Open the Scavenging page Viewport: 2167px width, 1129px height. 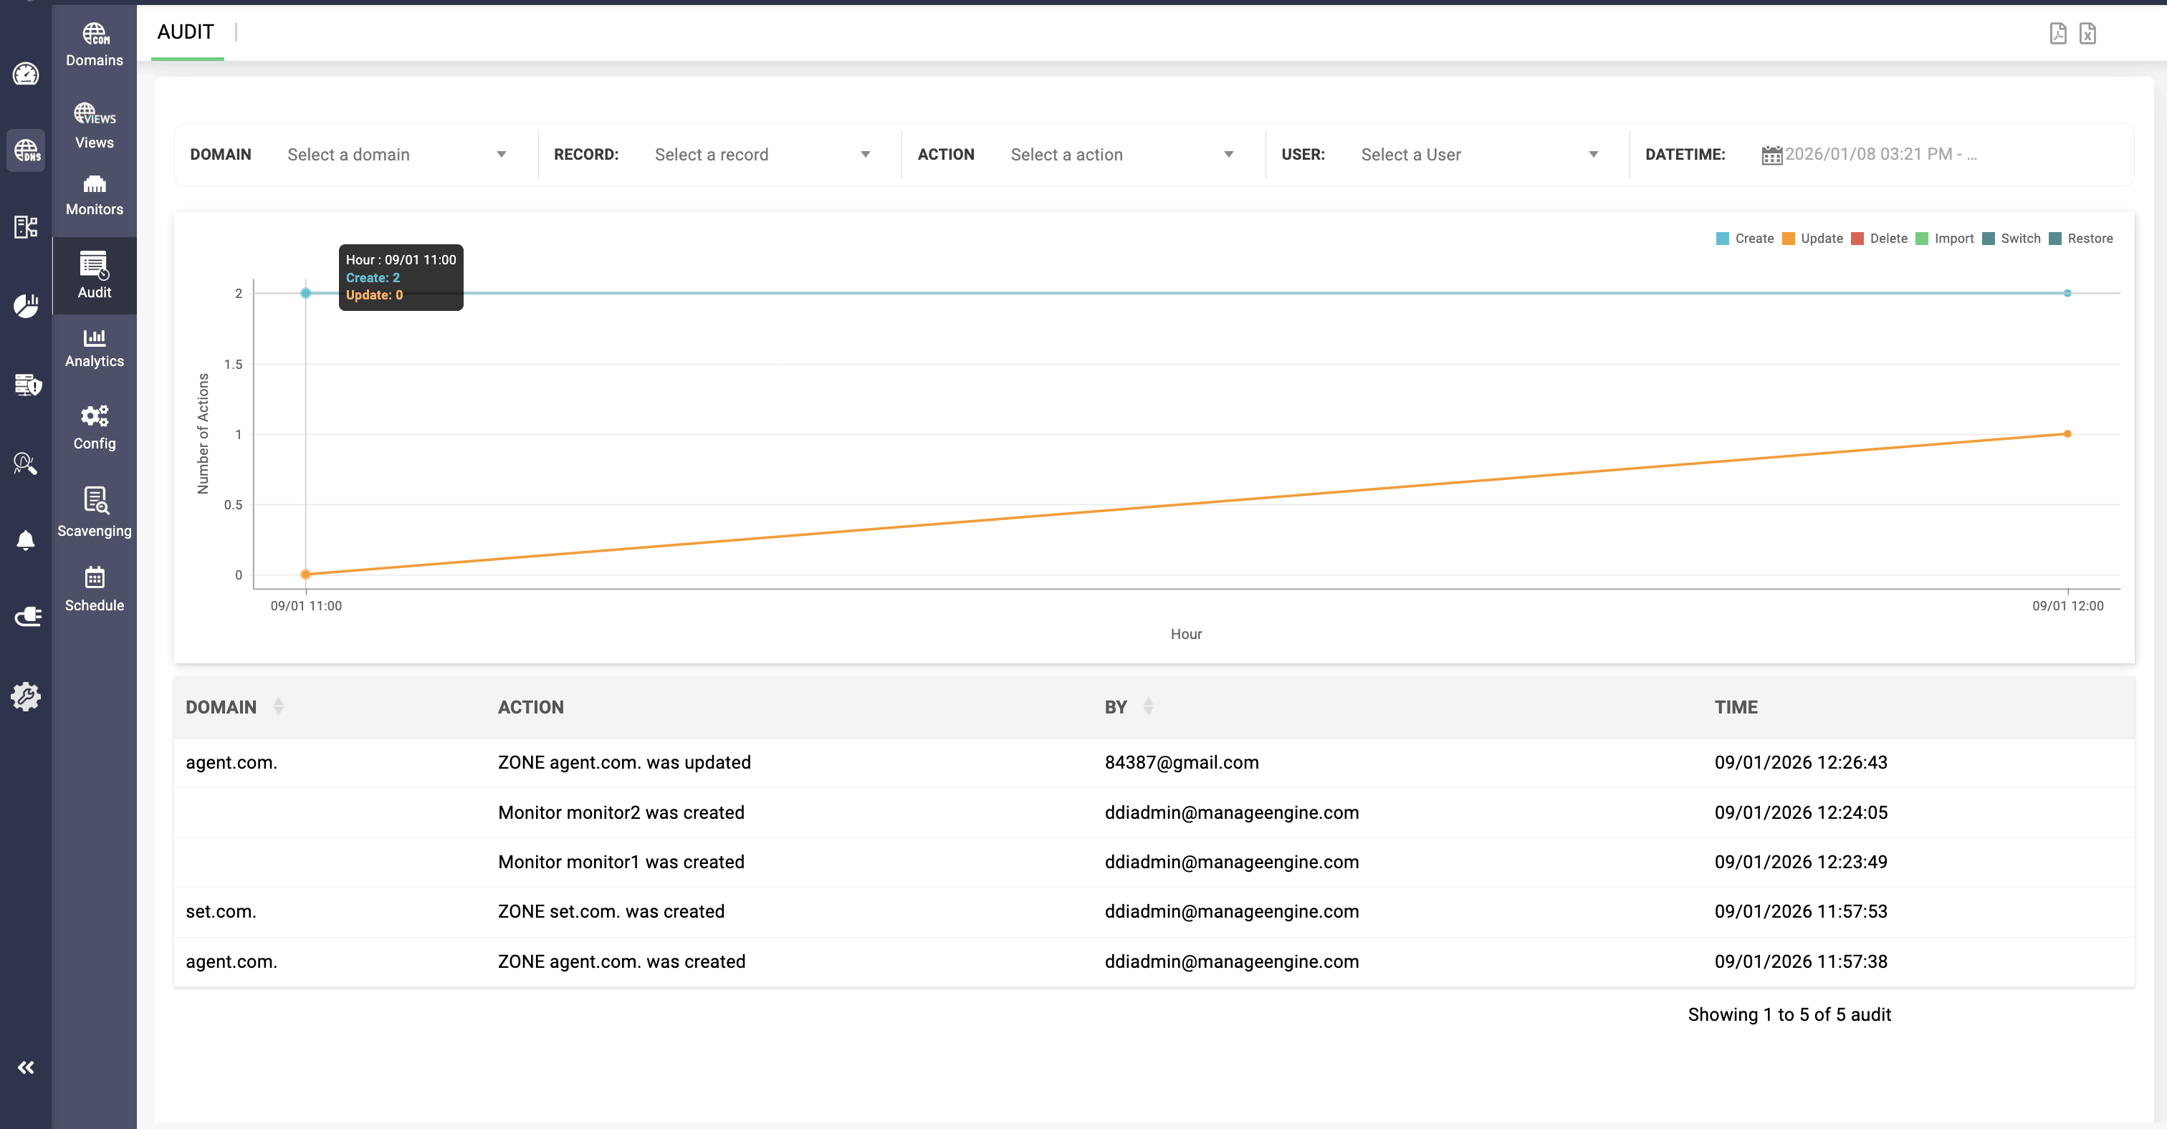[94, 512]
